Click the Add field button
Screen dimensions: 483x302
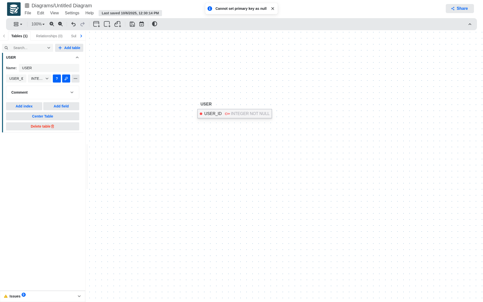pos(61,106)
